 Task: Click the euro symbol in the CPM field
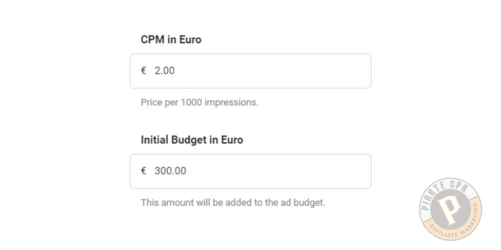pos(143,70)
